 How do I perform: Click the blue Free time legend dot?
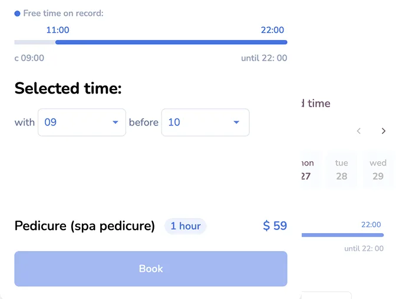coord(17,14)
